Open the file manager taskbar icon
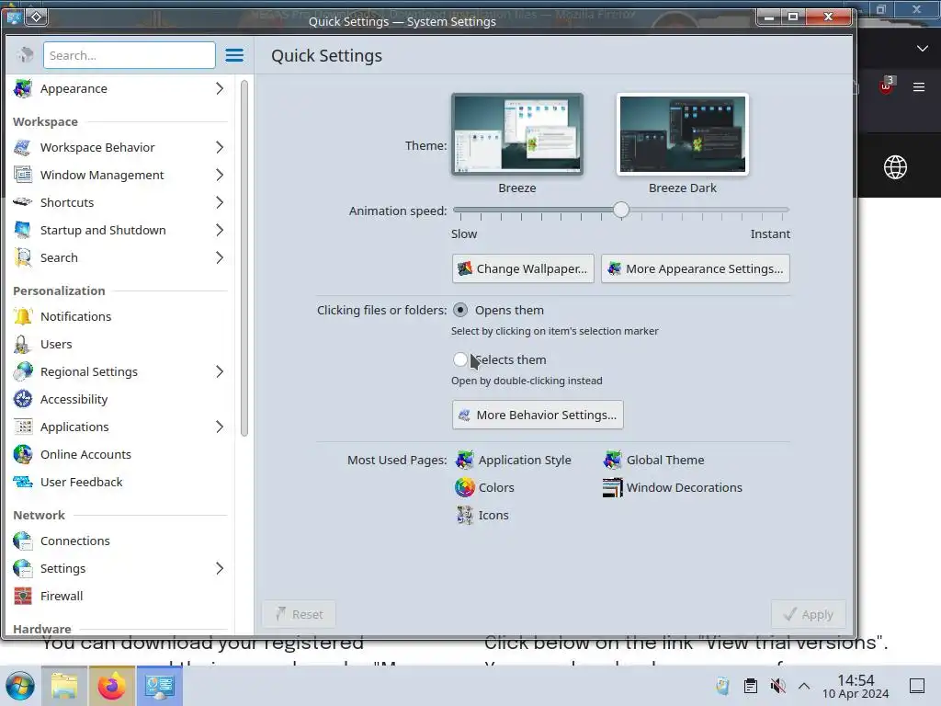 [x=64, y=686]
